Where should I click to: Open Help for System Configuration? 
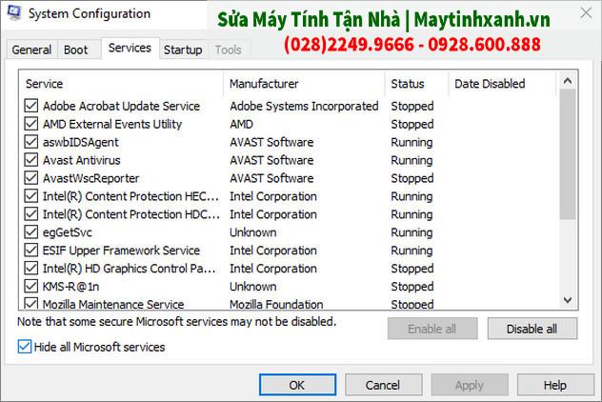point(555,385)
